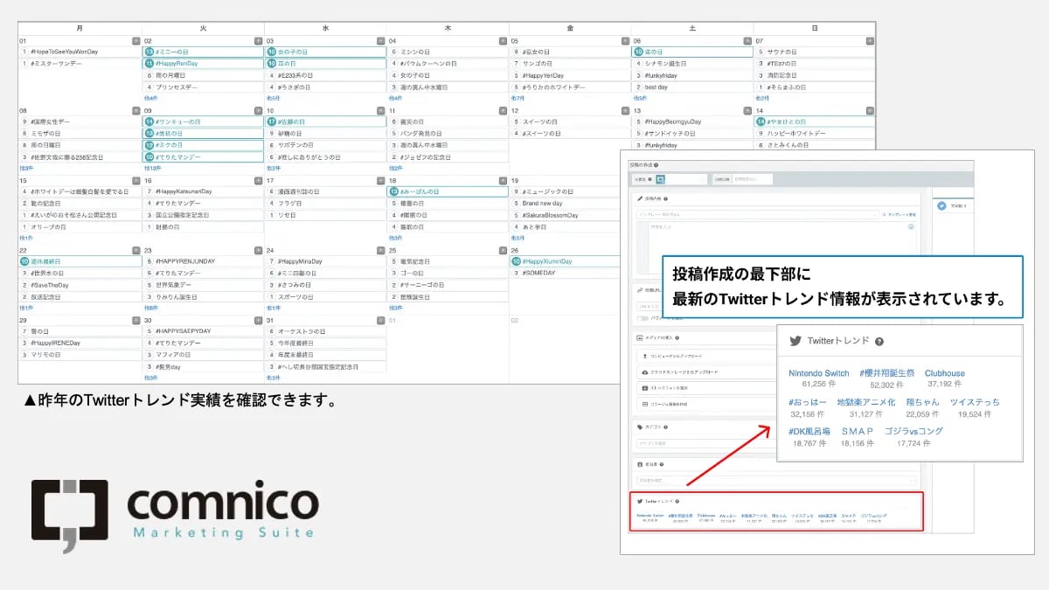Open the help icon beside the Twitterトレンド heading
Viewport: 1049px width, 590px height.
[879, 342]
